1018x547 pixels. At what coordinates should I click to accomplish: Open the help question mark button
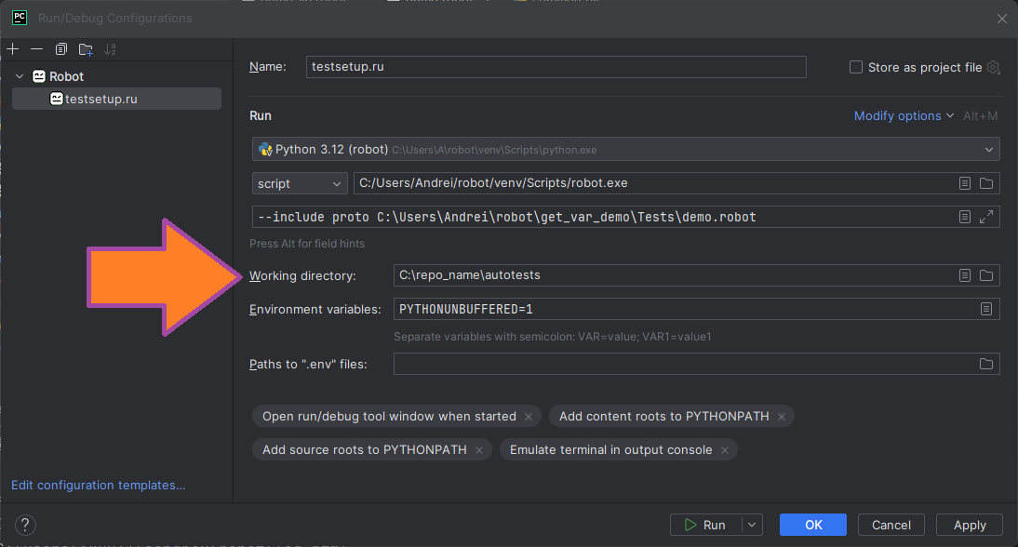coord(25,525)
